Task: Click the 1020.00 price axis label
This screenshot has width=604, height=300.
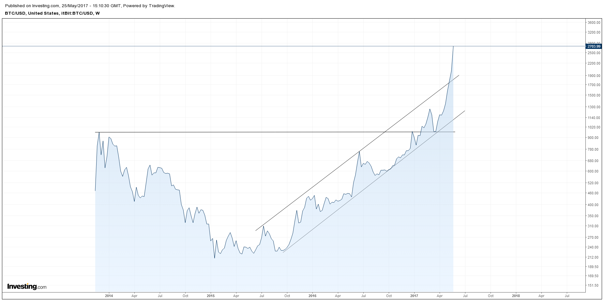Action: click(594, 127)
